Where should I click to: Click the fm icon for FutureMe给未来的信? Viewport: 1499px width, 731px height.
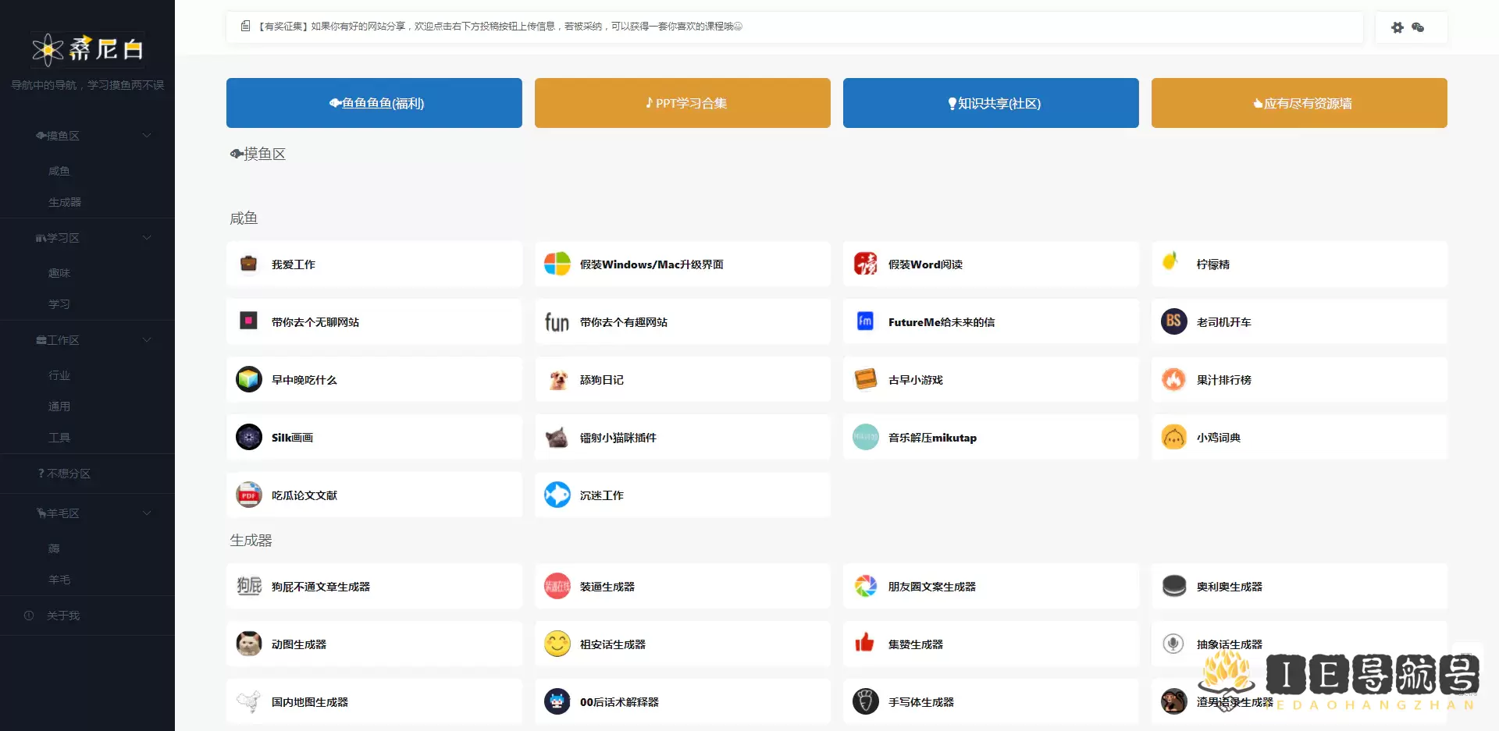click(x=865, y=321)
